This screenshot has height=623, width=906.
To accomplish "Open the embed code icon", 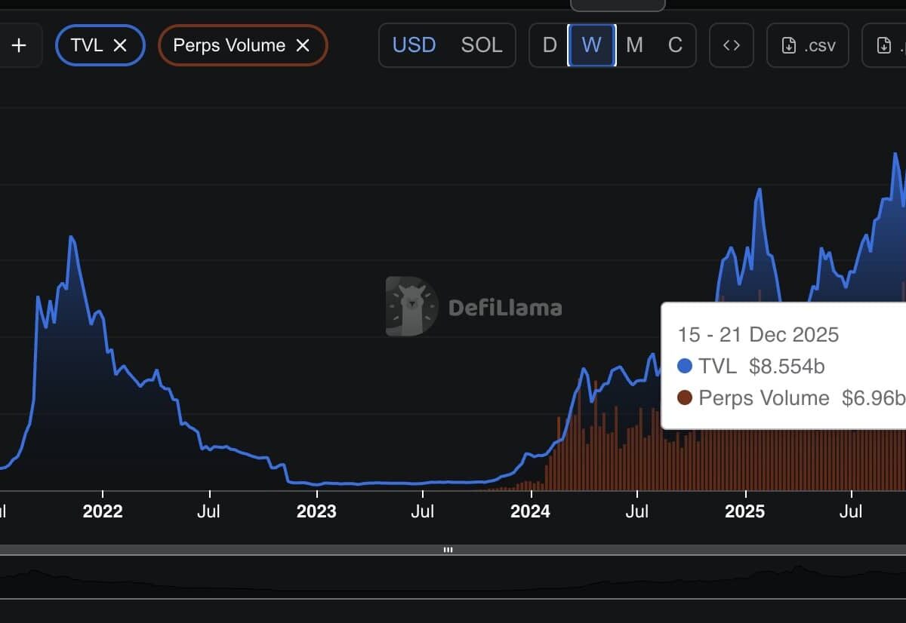I will click(x=731, y=45).
